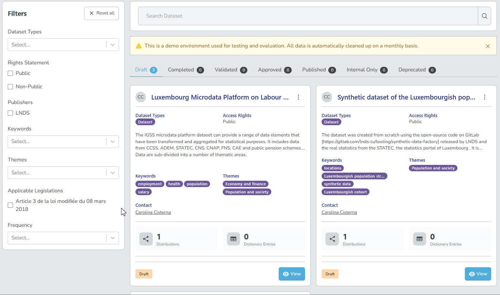Dismiss the demo environment warning banner
The height and width of the screenshot is (295, 500).
[488, 46]
